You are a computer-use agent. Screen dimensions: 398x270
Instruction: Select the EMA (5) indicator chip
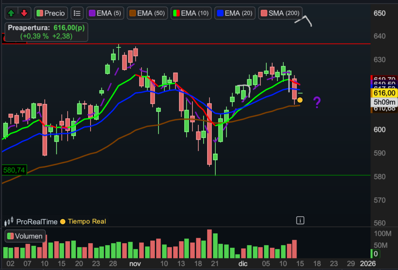coord(104,13)
